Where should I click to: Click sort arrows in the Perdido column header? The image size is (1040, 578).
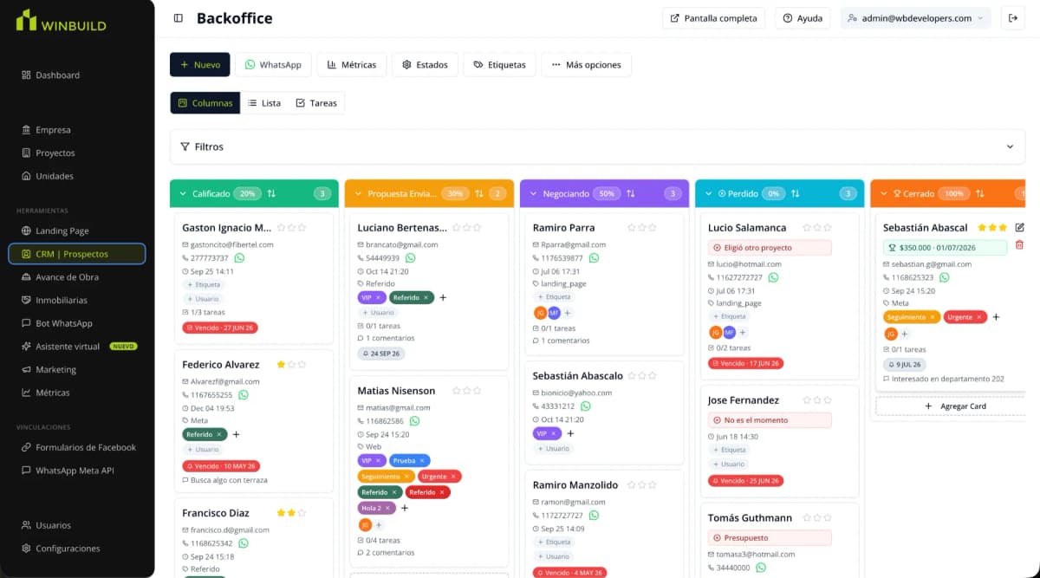[x=795, y=193]
